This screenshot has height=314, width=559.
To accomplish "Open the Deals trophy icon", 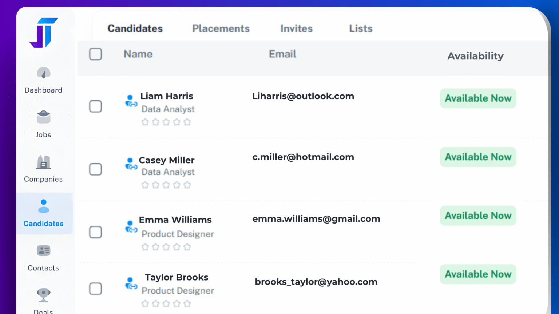I will click(44, 295).
